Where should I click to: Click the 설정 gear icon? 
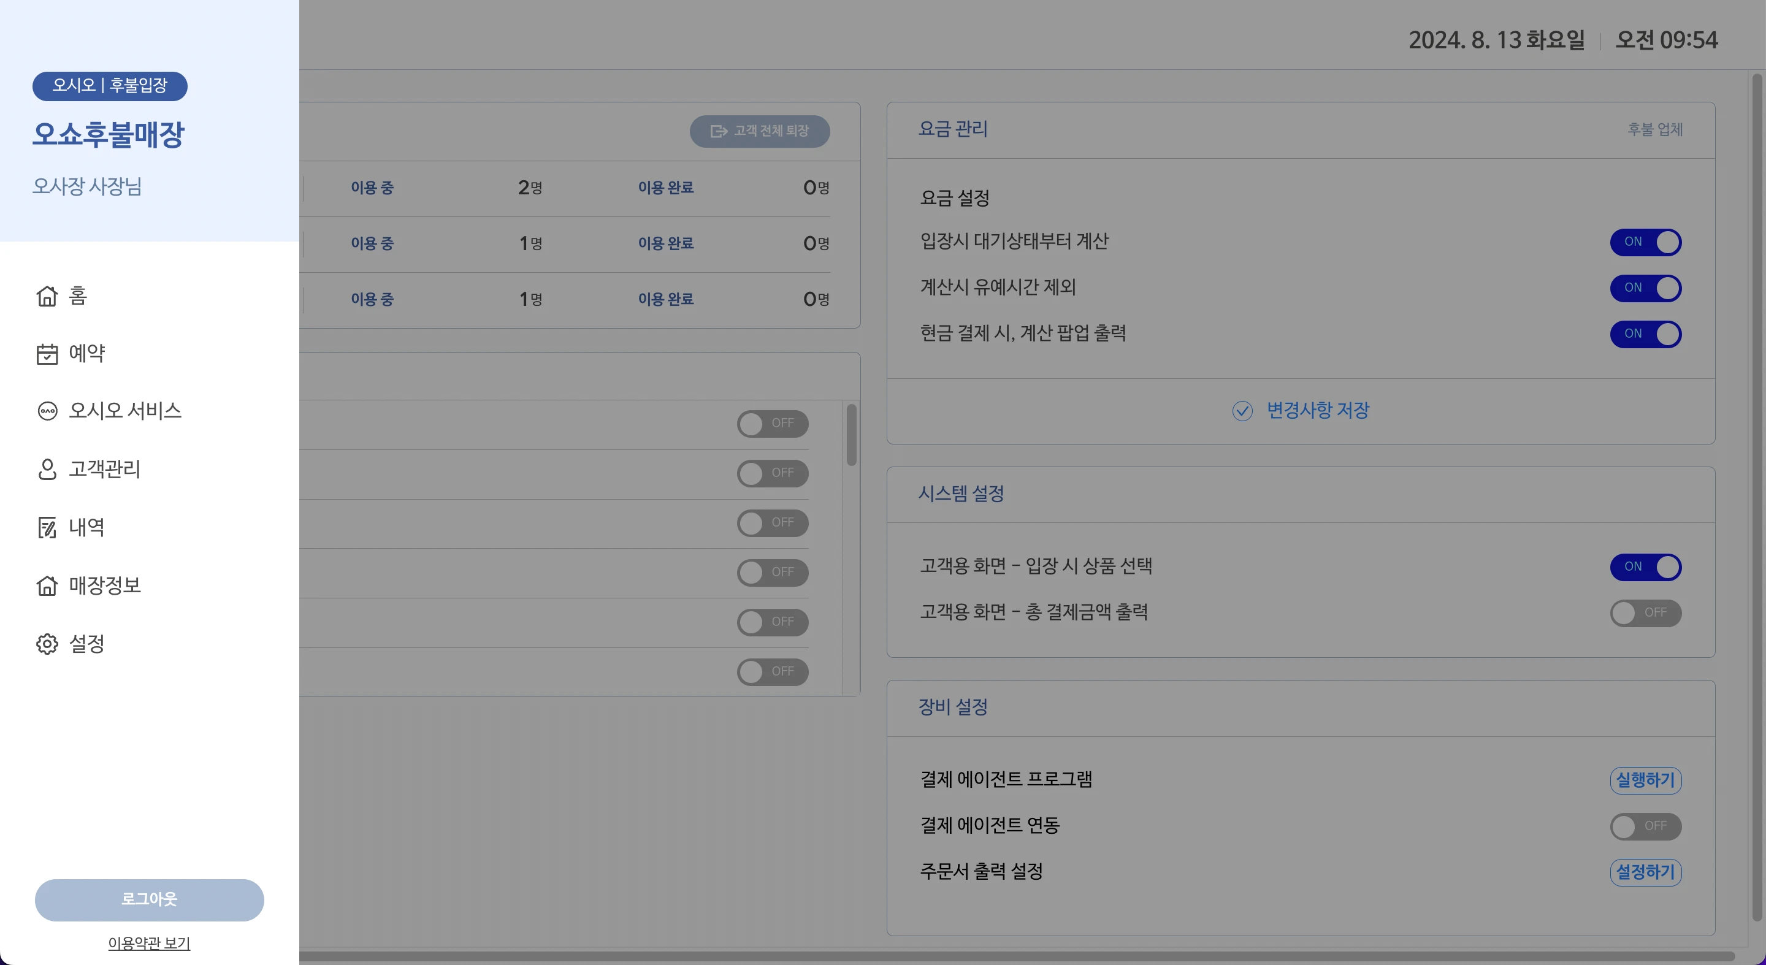click(x=47, y=644)
